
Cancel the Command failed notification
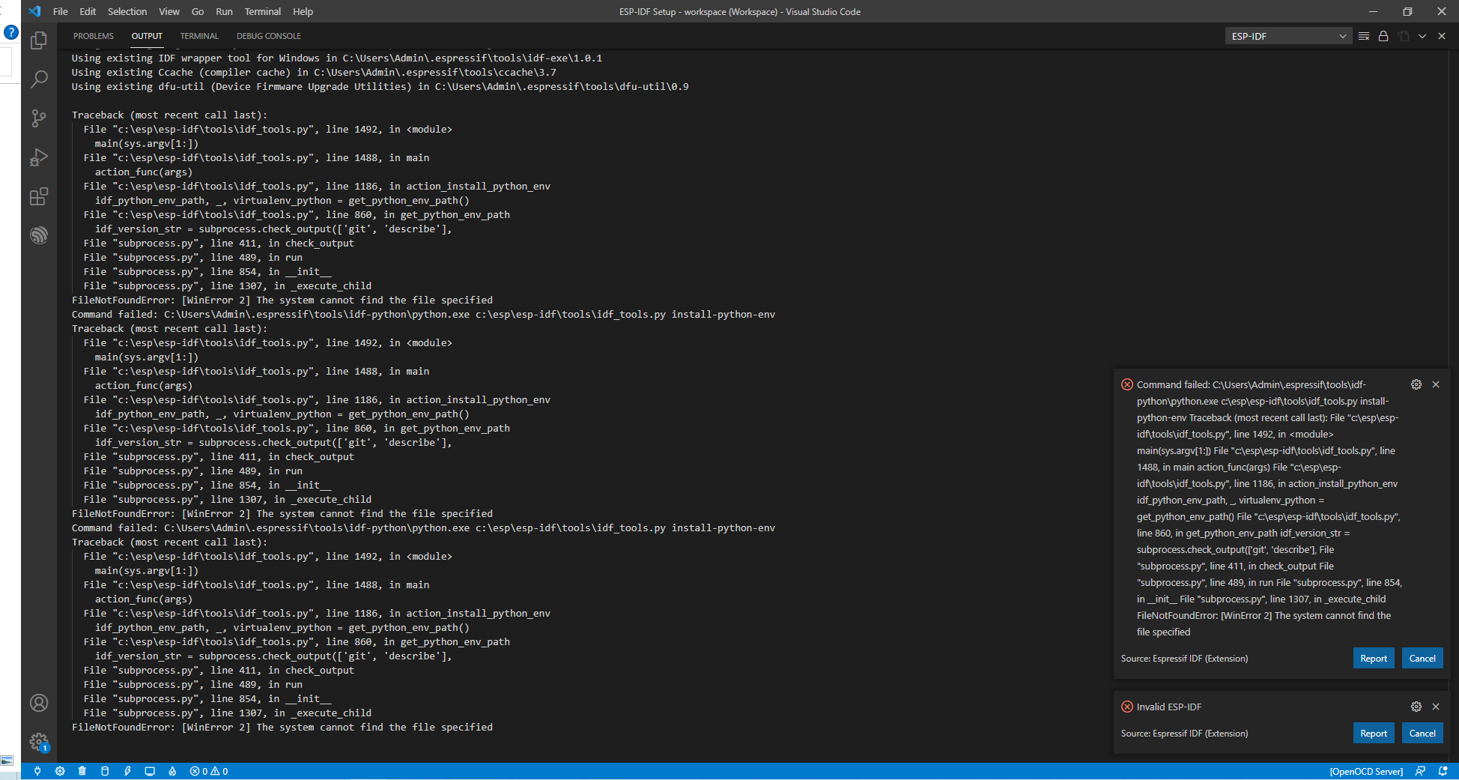(x=1422, y=657)
